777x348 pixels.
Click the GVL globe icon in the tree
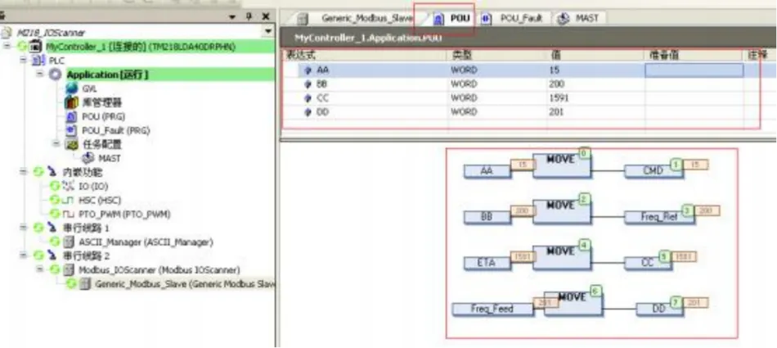[72, 88]
